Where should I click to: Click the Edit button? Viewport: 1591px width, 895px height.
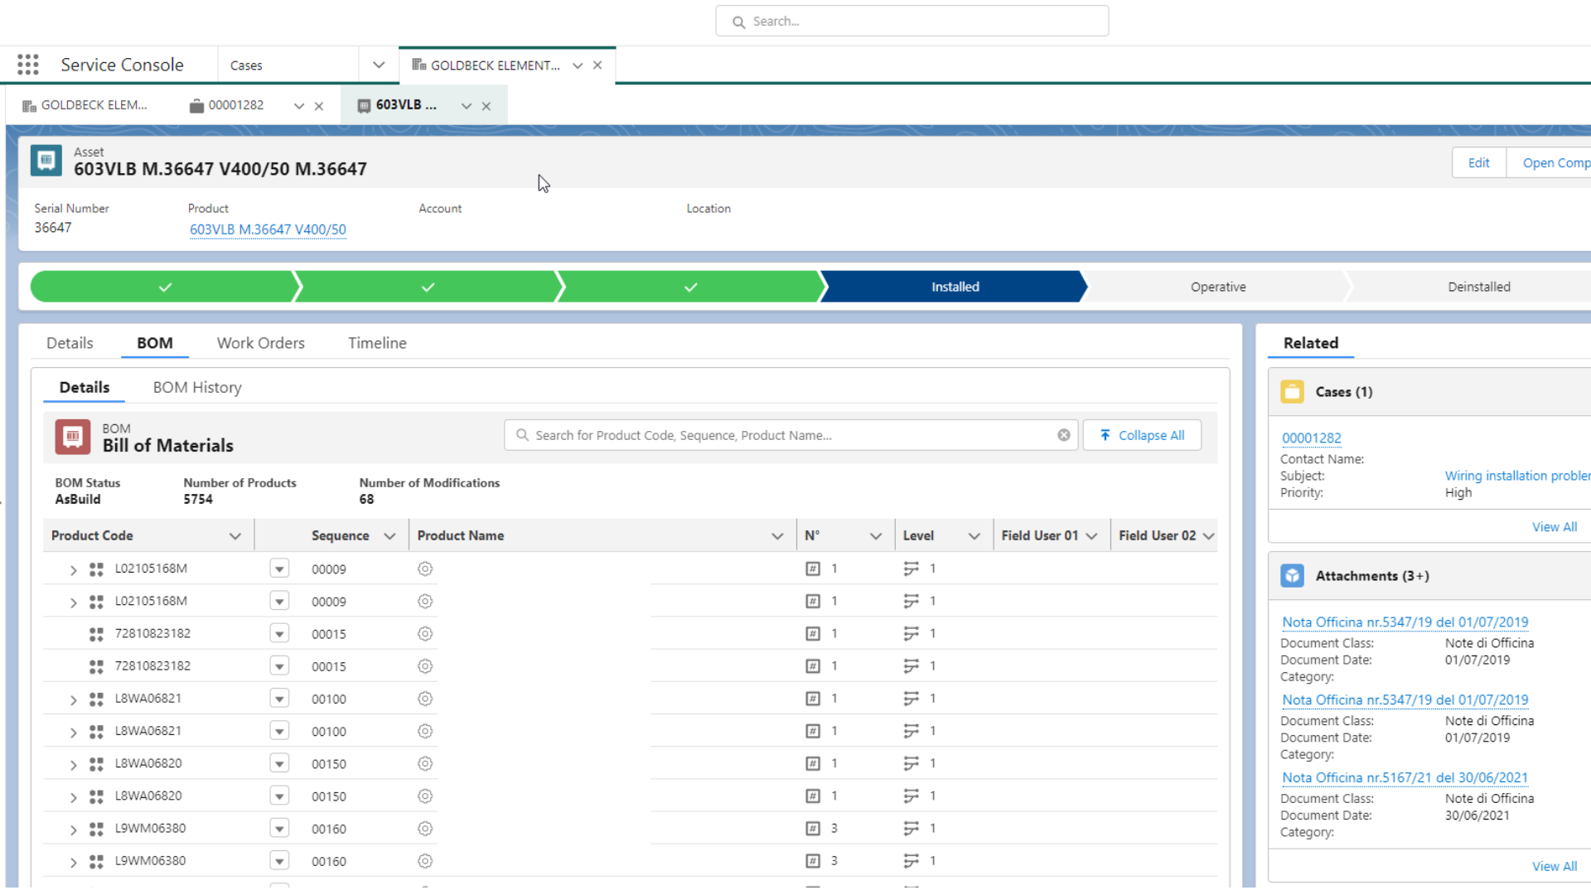[1478, 162]
